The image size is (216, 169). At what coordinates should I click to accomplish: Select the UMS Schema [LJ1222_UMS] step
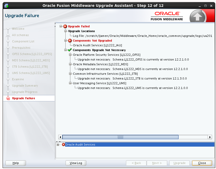[31, 73]
